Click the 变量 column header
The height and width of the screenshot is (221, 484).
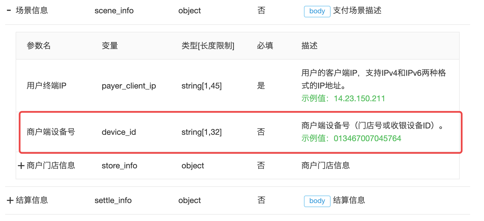tap(110, 46)
